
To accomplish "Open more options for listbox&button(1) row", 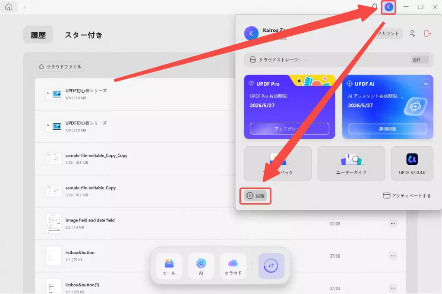I will tap(393, 288).
